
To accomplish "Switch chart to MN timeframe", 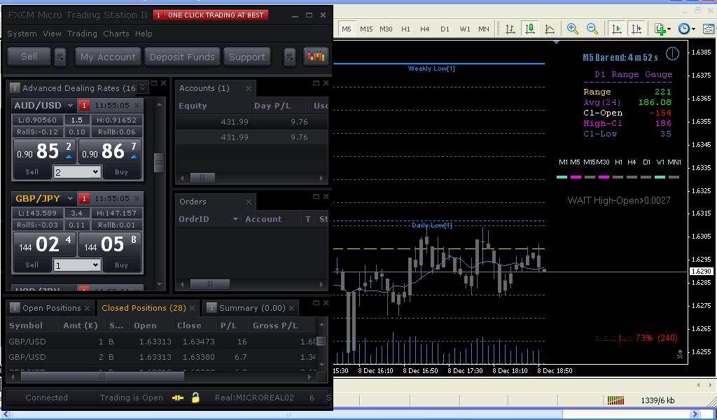I will (484, 29).
